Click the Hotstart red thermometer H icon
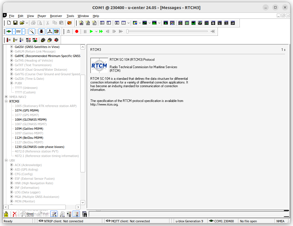This screenshot has width=293, height=226. coord(9,40)
